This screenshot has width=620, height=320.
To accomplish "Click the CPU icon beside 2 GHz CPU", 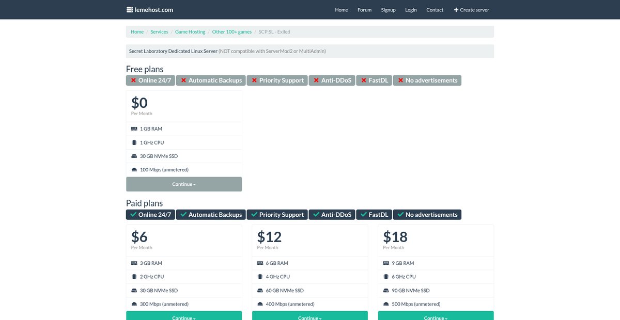I will tap(134, 277).
